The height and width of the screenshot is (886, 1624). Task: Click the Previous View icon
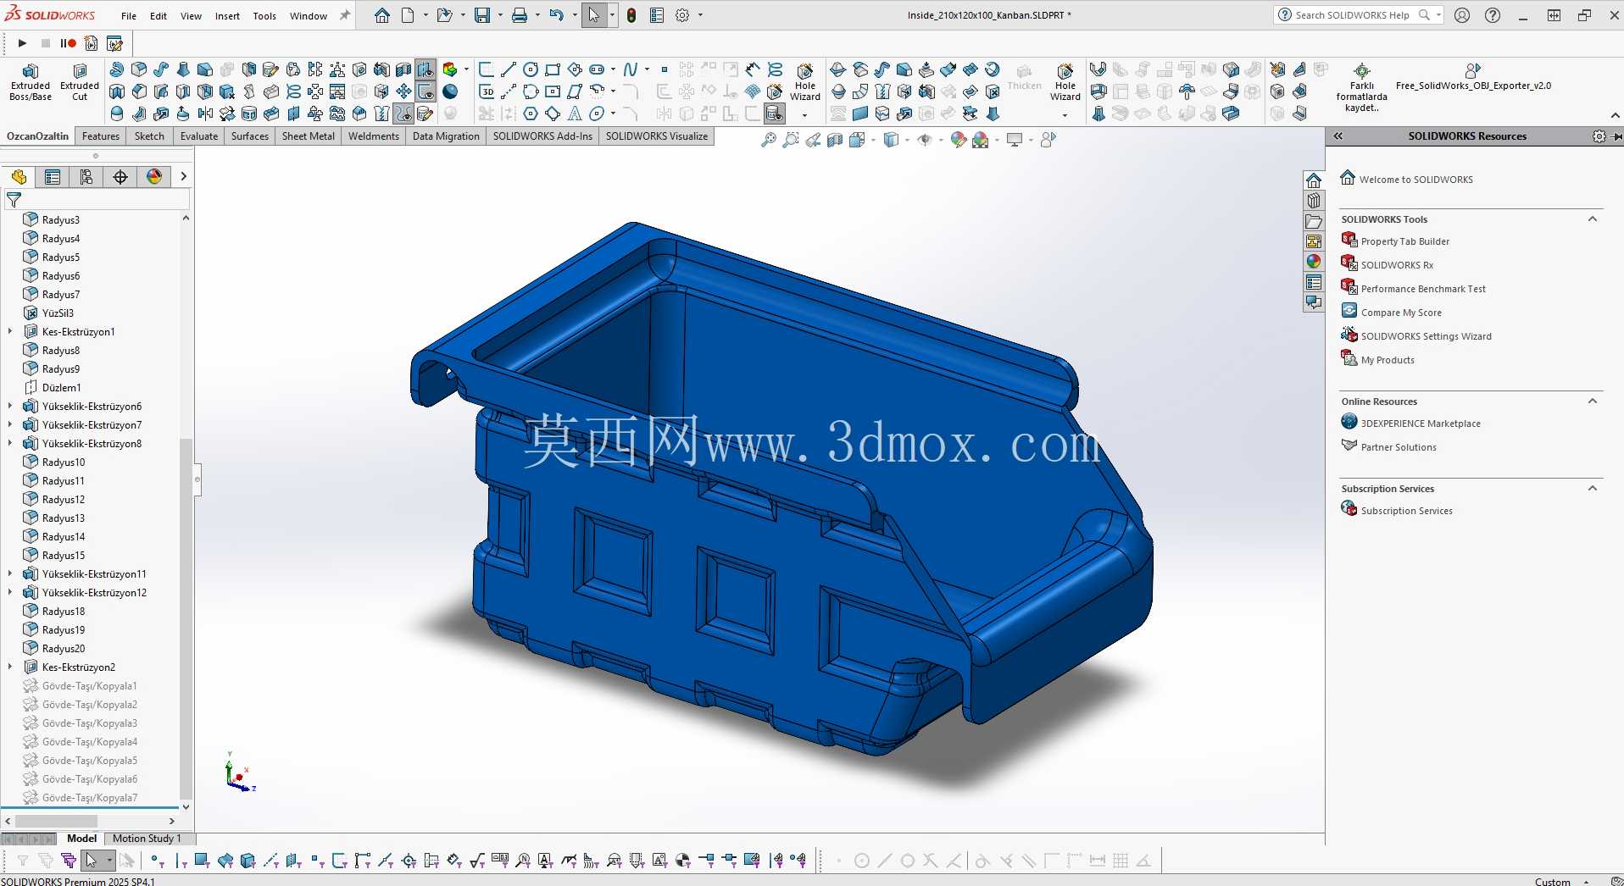tap(813, 140)
